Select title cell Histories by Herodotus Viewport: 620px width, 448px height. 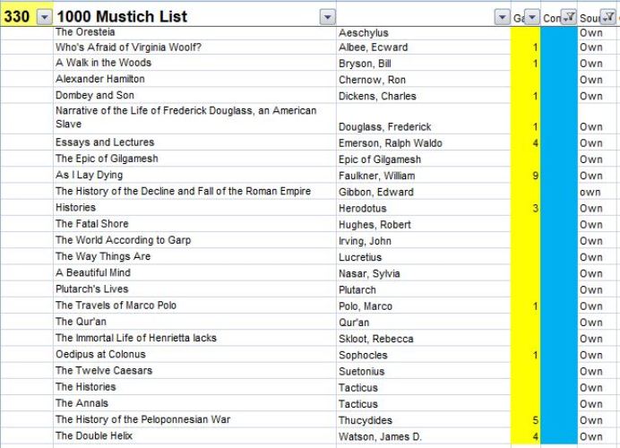click(194, 207)
